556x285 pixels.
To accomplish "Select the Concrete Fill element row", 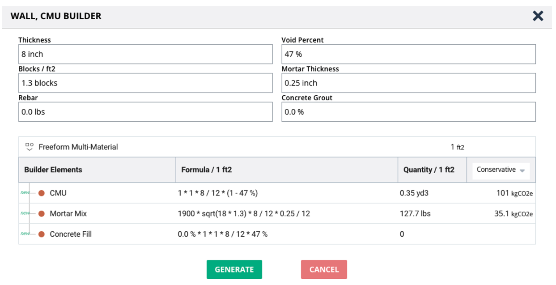I will coord(70,234).
